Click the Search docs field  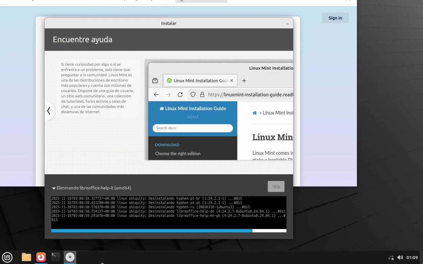click(193, 128)
